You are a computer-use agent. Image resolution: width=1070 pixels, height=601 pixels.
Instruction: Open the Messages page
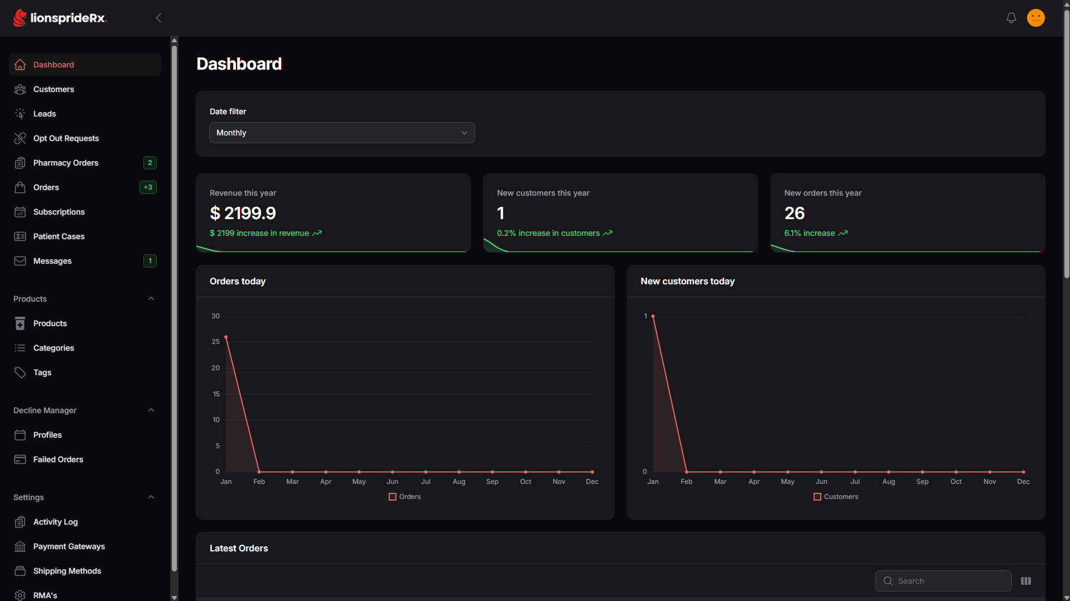coord(85,261)
